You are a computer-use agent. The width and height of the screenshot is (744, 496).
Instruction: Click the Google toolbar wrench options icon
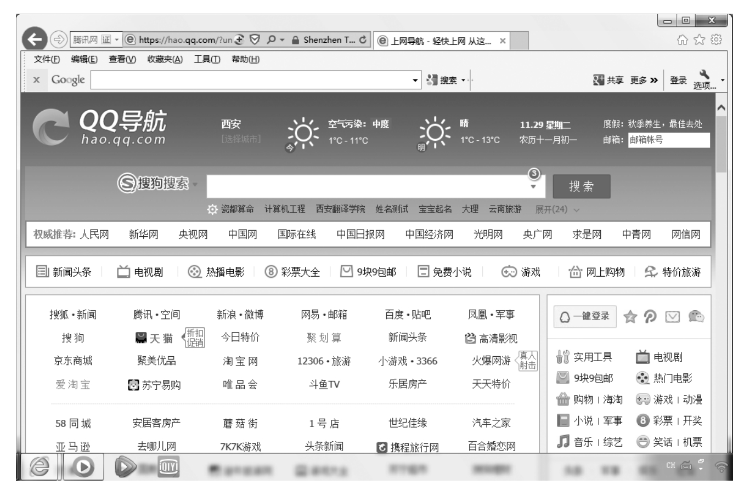click(704, 75)
